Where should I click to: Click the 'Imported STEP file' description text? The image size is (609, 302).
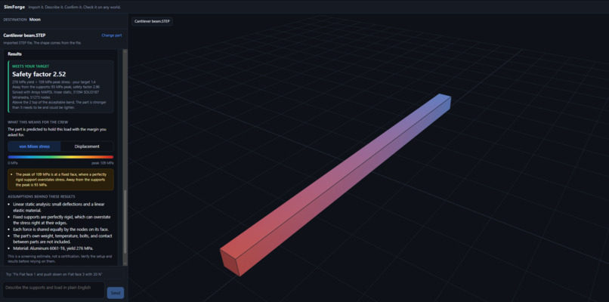[42, 43]
